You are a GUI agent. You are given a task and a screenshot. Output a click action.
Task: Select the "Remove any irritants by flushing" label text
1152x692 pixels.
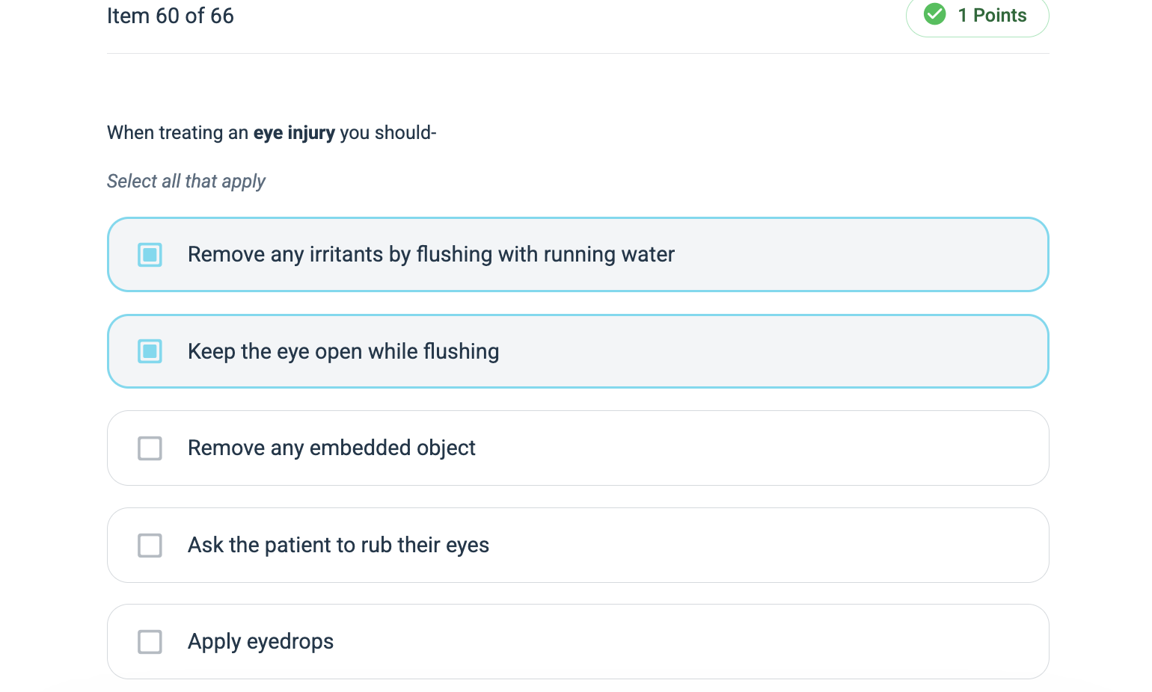[431, 255]
